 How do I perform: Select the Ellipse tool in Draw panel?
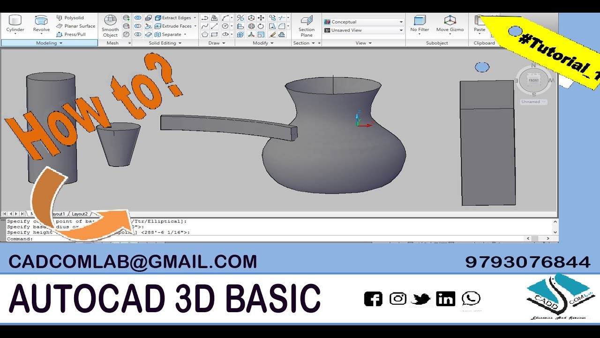pos(225,34)
